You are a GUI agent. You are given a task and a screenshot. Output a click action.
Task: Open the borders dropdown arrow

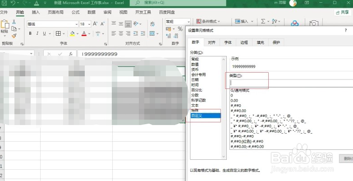pyautogui.click(x=64, y=33)
